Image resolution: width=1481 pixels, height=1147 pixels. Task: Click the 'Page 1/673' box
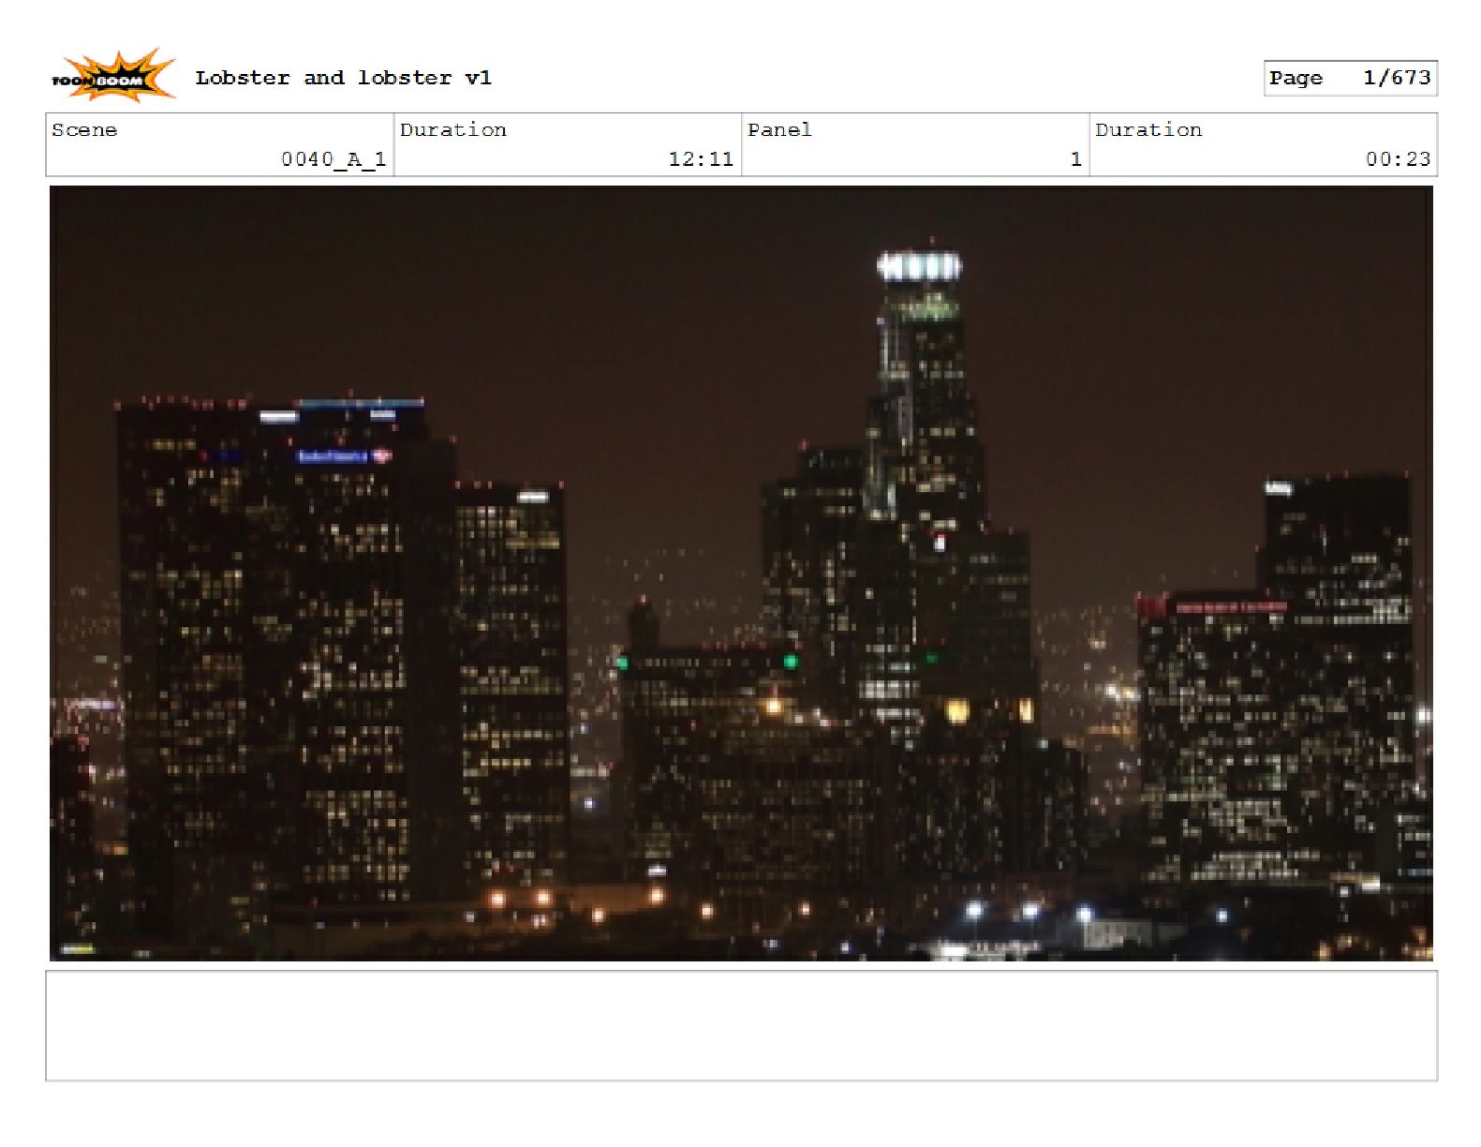click(1350, 78)
